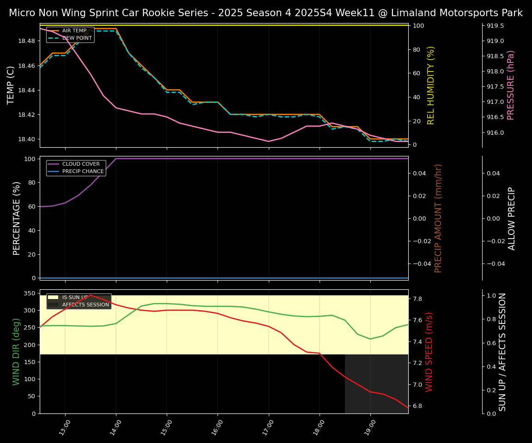
Task: Click the 16:00 time tick label
Action: tap(218, 428)
